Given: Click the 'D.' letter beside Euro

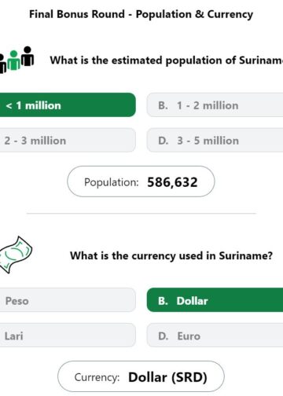Looking at the screenshot, I should coord(164,336).
